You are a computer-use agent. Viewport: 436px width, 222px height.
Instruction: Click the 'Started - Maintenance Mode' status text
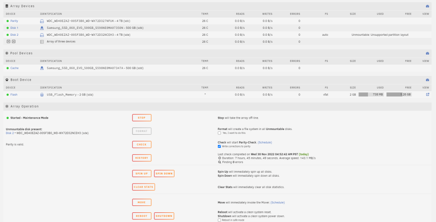[x=29, y=118]
